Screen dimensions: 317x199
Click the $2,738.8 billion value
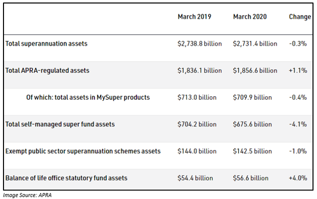[200, 44]
